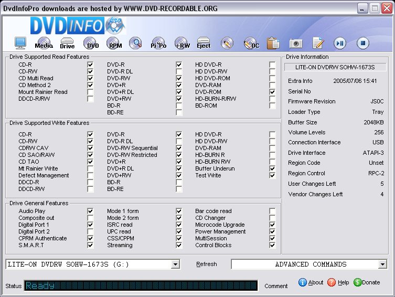Select the Region Control RPC-2 value

click(x=376, y=173)
